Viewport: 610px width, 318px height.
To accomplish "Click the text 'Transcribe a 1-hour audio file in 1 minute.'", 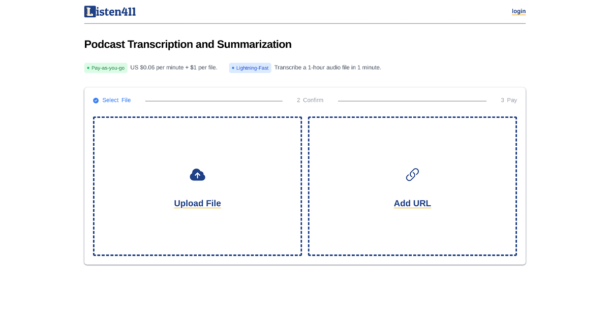I will coord(328,67).
